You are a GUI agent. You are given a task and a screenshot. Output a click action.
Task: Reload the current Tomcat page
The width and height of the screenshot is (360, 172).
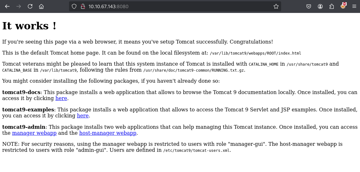pos(30,6)
